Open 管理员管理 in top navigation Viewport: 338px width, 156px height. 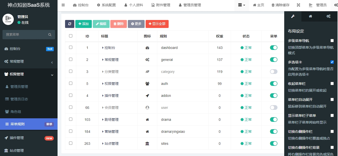coord(190,5)
